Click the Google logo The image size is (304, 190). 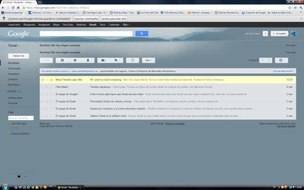18,34
